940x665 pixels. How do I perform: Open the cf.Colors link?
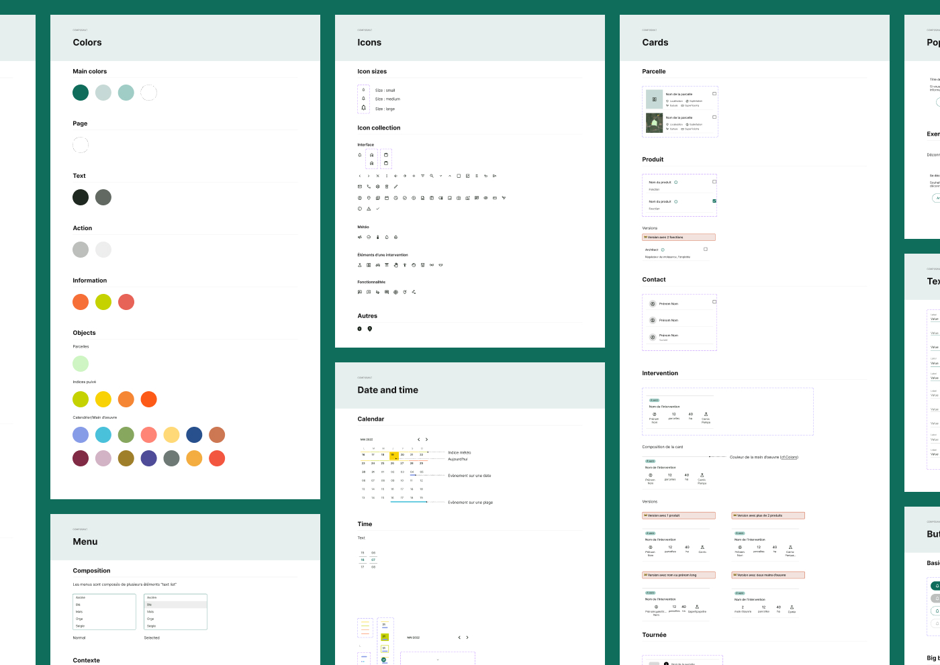pos(789,457)
